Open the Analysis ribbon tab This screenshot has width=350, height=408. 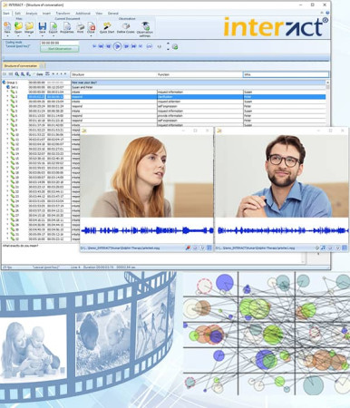click(x=32, y=14)
